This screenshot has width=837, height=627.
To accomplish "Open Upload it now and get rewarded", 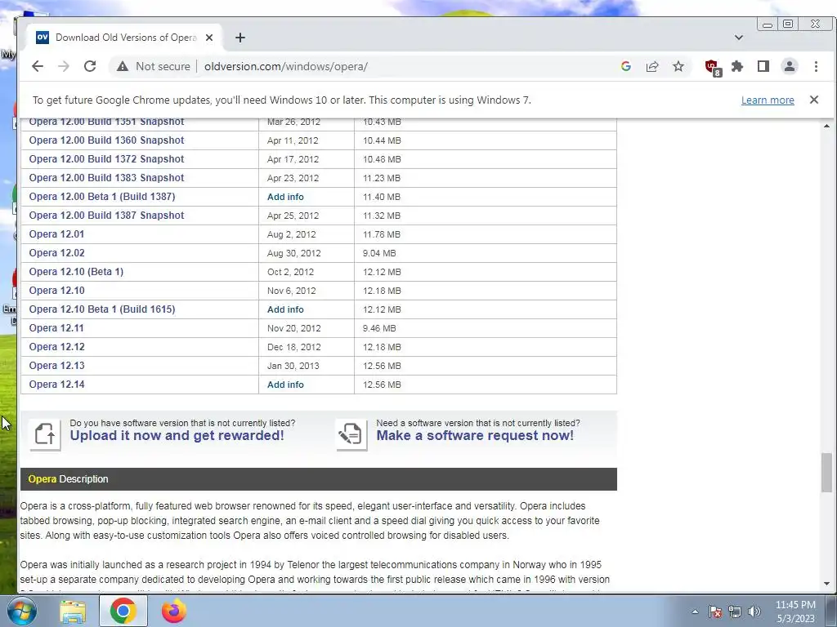I will click(x=177, y=436).
